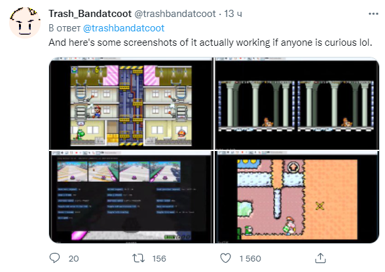
Task: Click the like count 1 560
Action: point(250,259)
